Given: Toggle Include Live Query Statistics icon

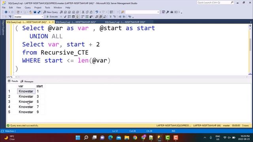Looking at the screenshot, I should (x=87, y=17).
